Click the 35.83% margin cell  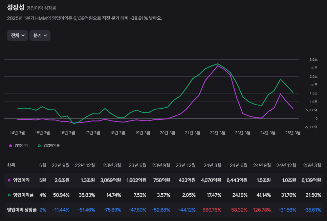click(87, 195)
